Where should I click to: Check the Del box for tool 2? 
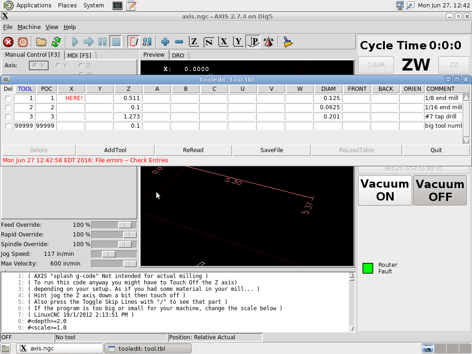point(8,107)
